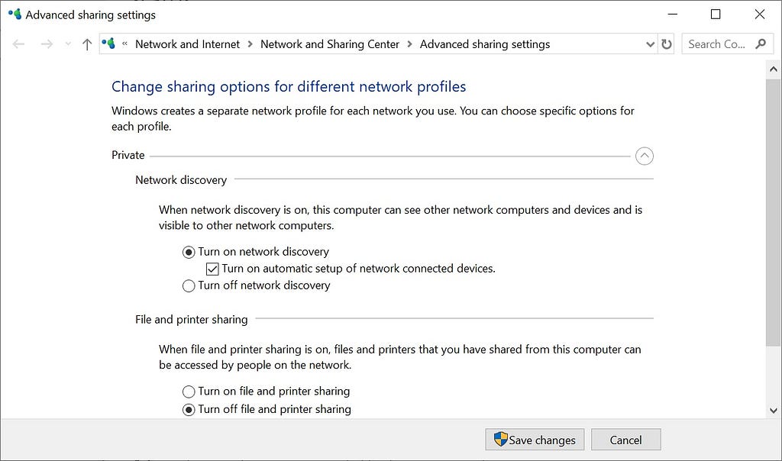Click the breadcrumb overflow chevrons
The width and height of the screenshot is (782, 461).
(124, 44)
